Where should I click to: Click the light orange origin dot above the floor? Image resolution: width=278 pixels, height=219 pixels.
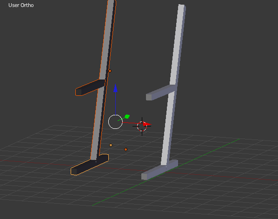point(111,145)
